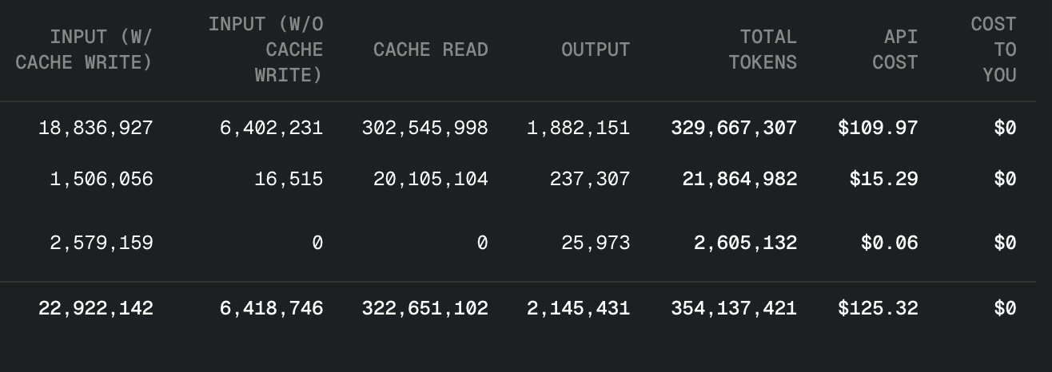
Task: Click the COST TO YOU column header
Action: (994, 49)
